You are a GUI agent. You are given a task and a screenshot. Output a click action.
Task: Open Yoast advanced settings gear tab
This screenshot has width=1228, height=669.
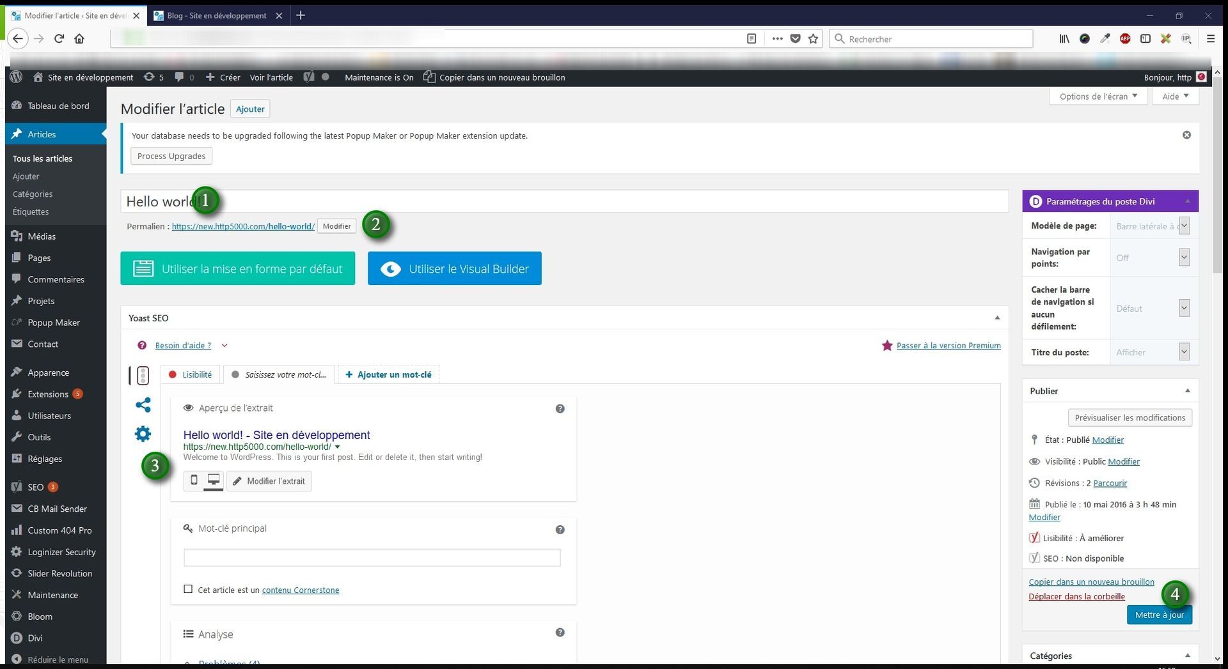[x=143, y=434]
